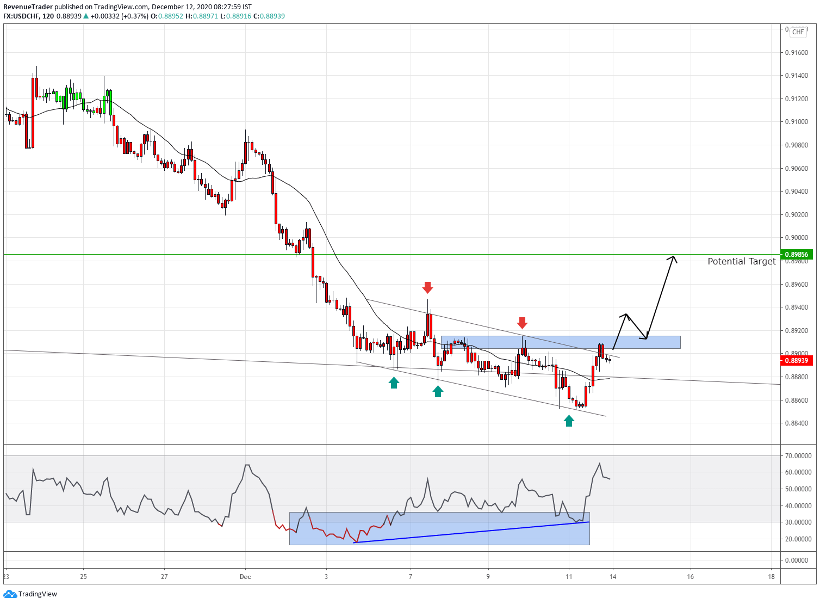The width and height of the screenshot is (820, 604).
Task: Click the C:0.88939 close value
Action: coord(269,16)
